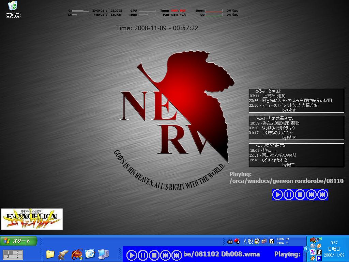Click the desktop Playing path text /orca/wmdocs
349x262 pixels.
(x=287, y=181)
